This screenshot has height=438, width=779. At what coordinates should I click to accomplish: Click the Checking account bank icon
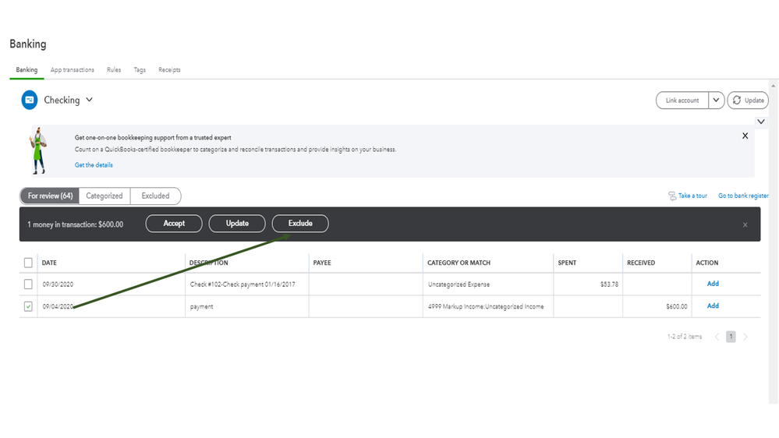(x=29, y=100)
